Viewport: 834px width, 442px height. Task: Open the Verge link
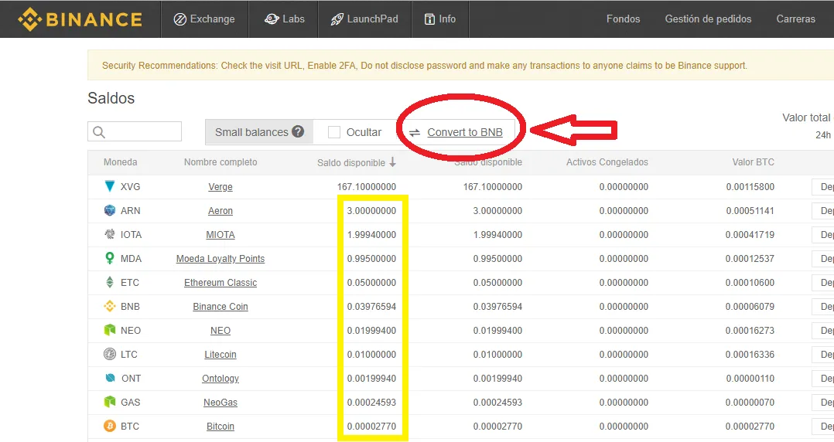click(x=220, y=187)
